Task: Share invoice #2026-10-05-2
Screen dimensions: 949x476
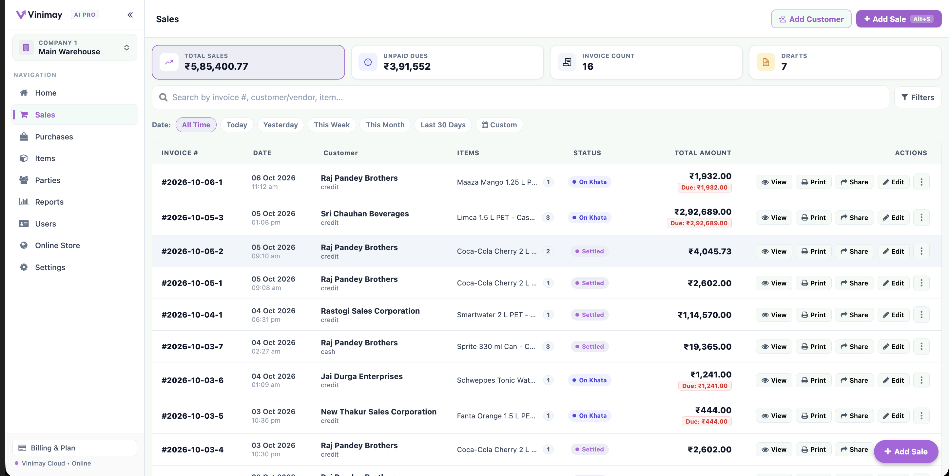Action: point(854,251)
